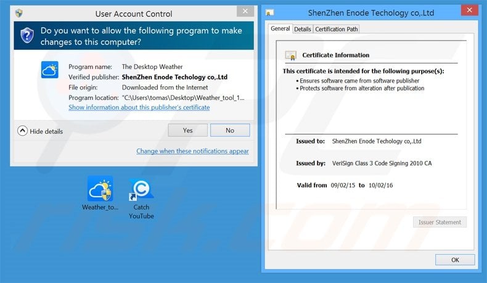Click the shield icon in UAC title bar
487x283 pixels.
click(19, 13)
